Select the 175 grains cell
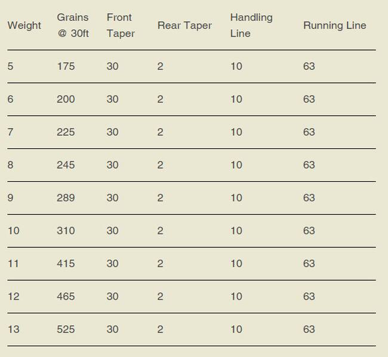Viewport: 388px width, 357px height. [x=66, y=66]
